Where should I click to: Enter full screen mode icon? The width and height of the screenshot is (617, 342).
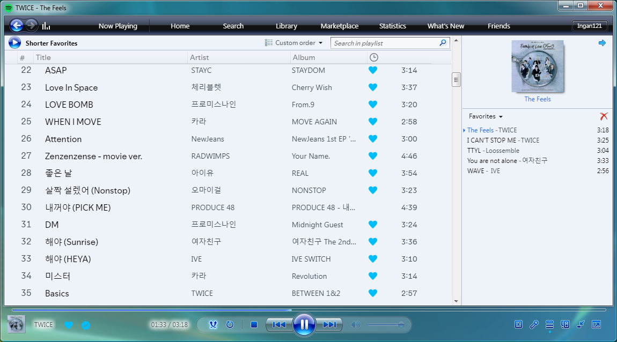coord(597,324)
